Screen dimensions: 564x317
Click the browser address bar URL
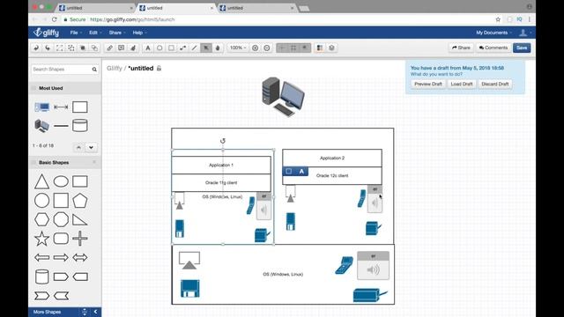[132, 19]
